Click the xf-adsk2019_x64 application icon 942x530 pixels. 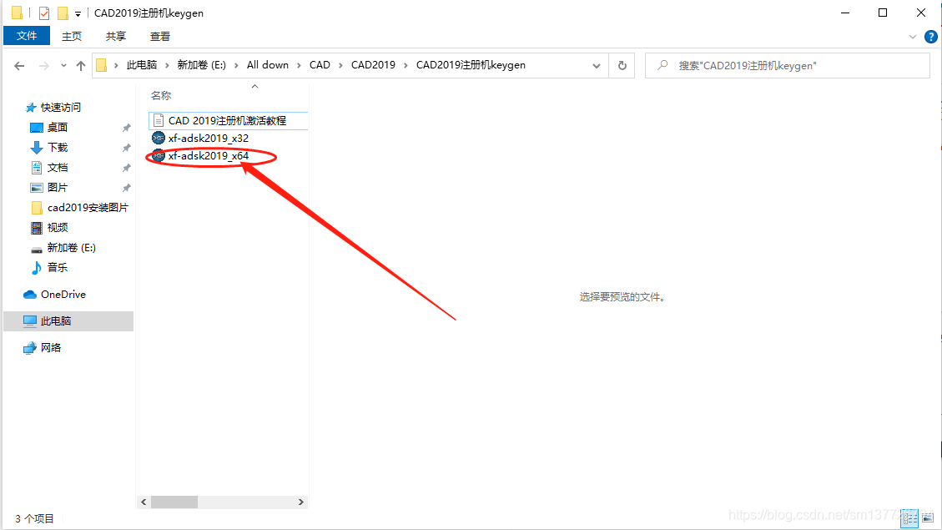(159, 155)
